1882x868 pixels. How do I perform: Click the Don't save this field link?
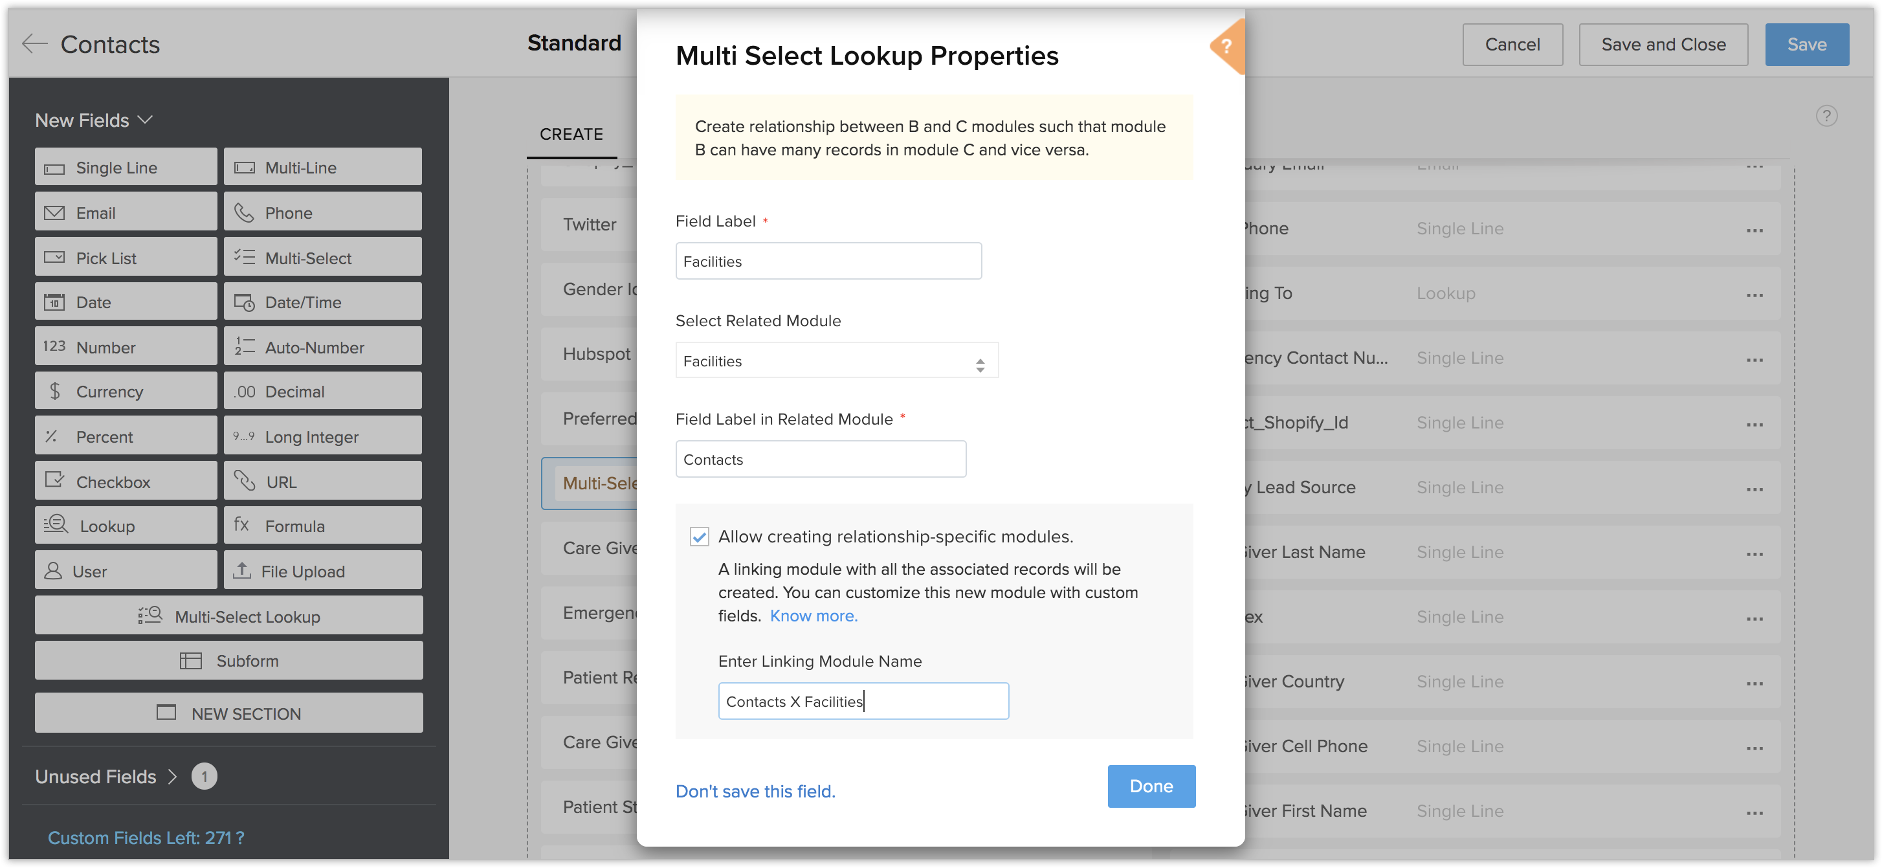pos(755,791)
